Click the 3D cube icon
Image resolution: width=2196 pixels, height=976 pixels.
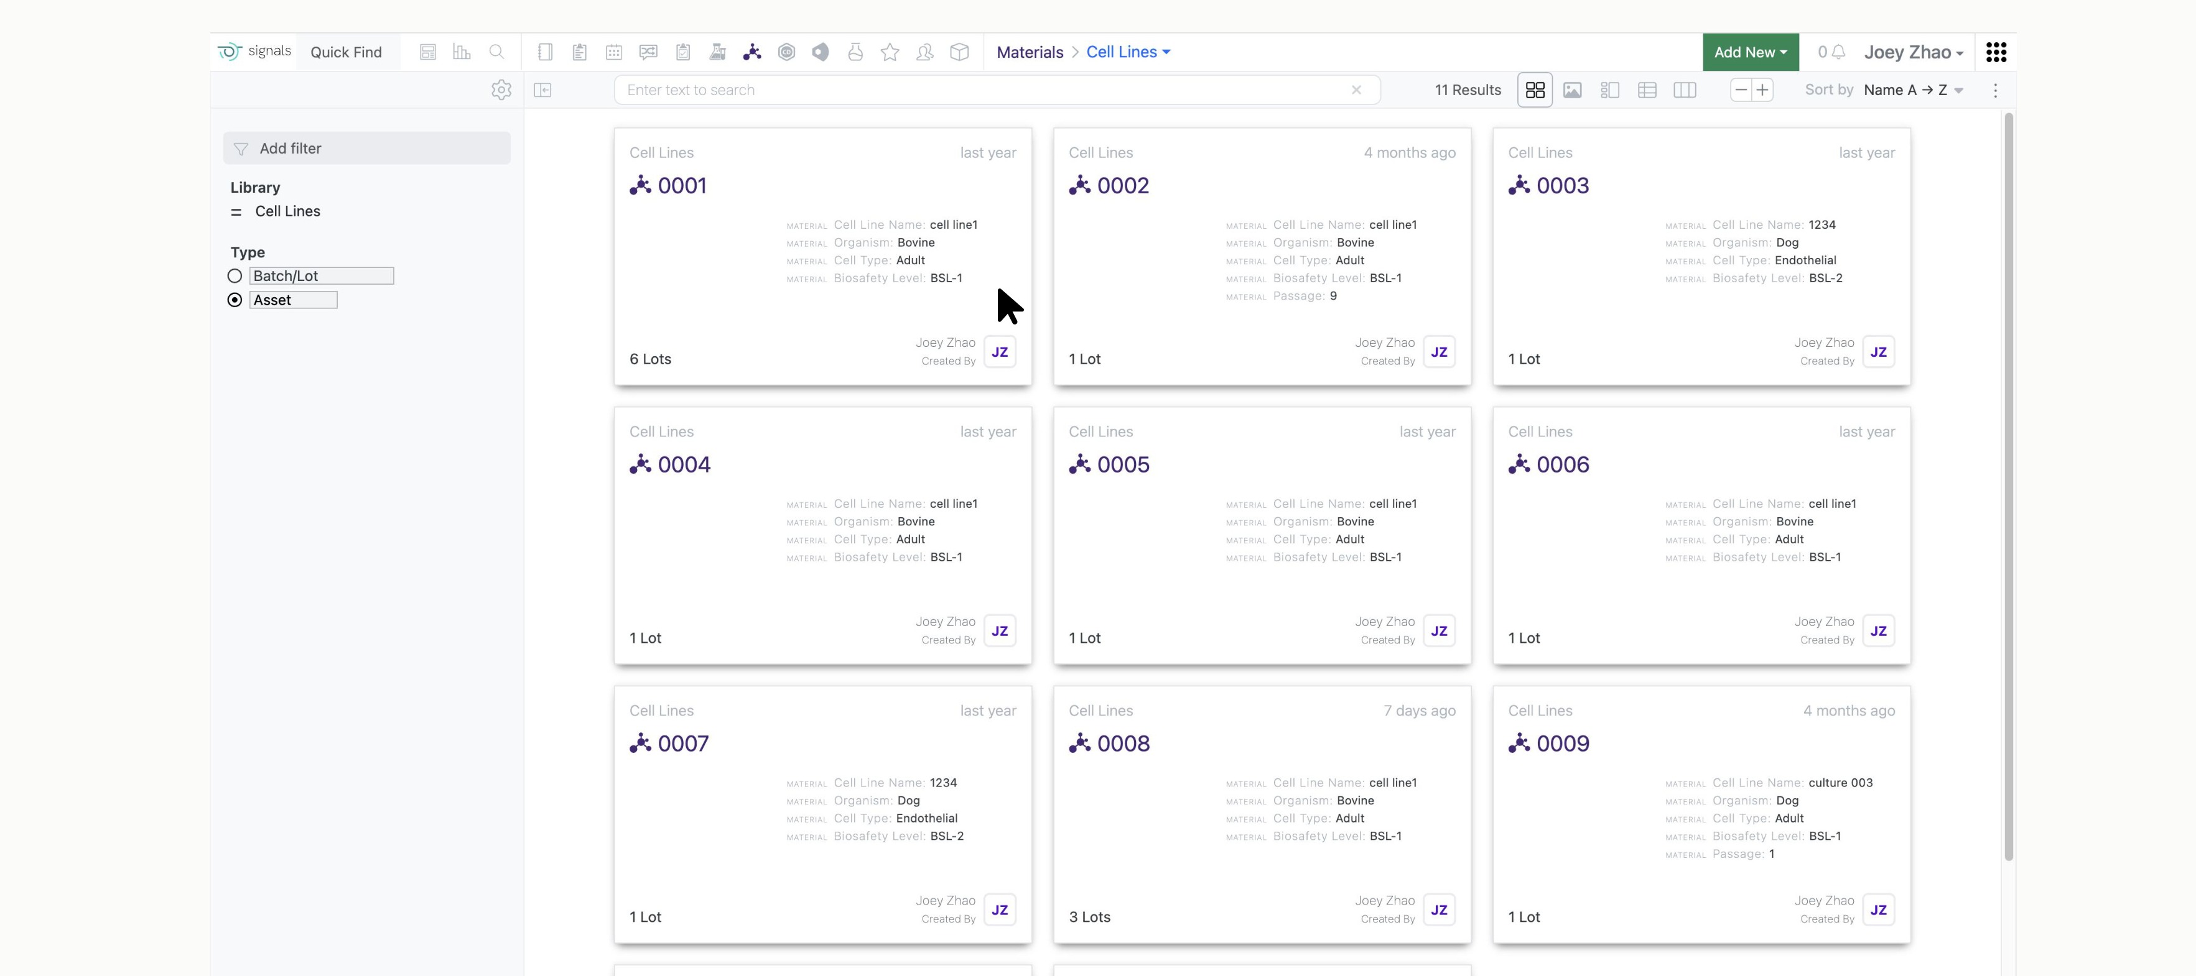[x=959, y=52]
